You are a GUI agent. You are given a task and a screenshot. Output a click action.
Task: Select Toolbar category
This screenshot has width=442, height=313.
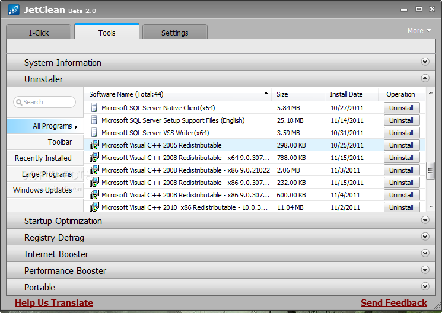(x=45, y=142)
